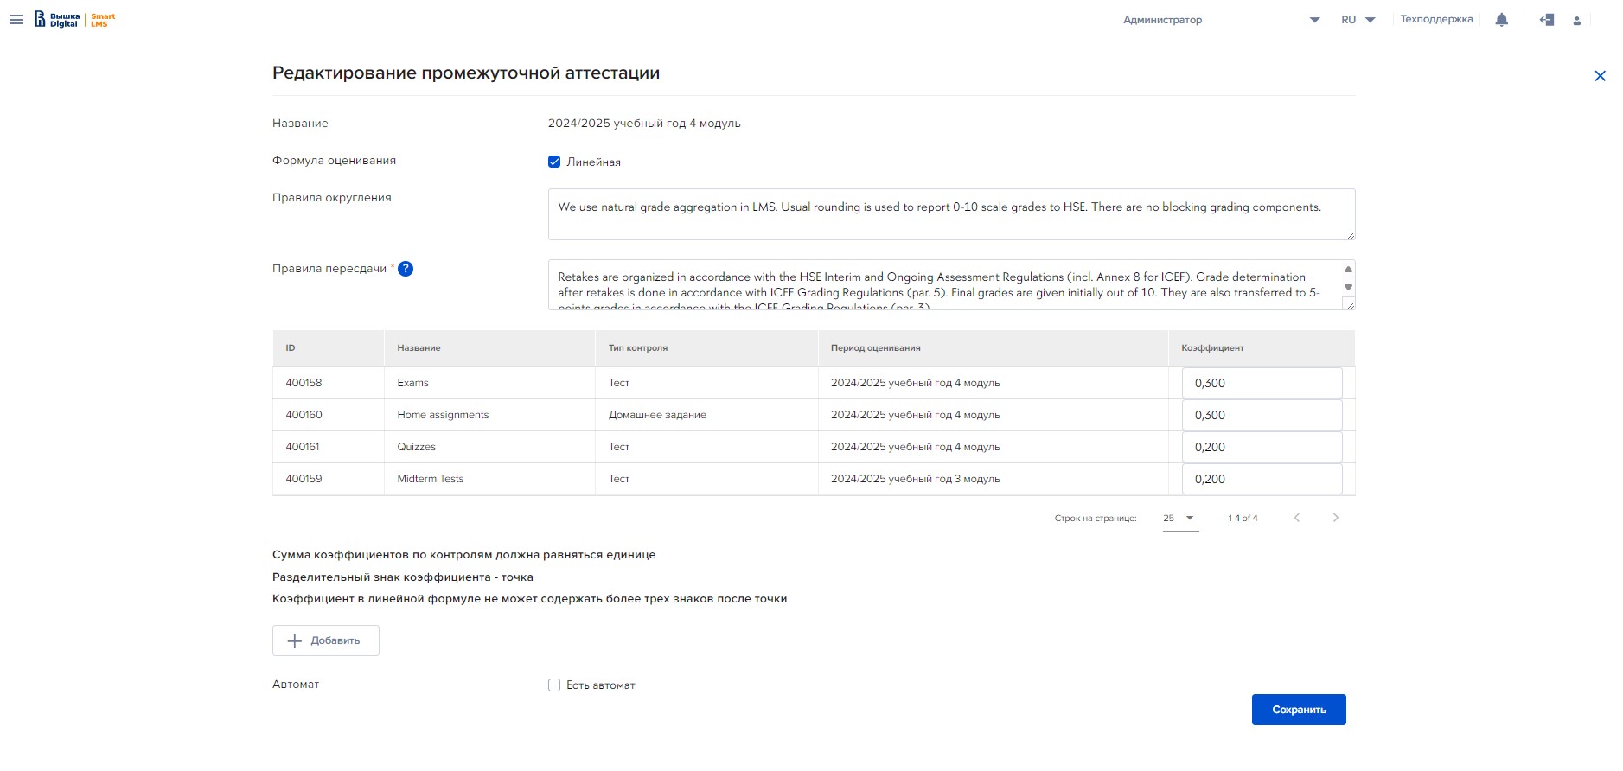This screenshot has width=1623, height=771.
Task: Enable the Есть автомат checkbox
Action: (x=554, y=685)
